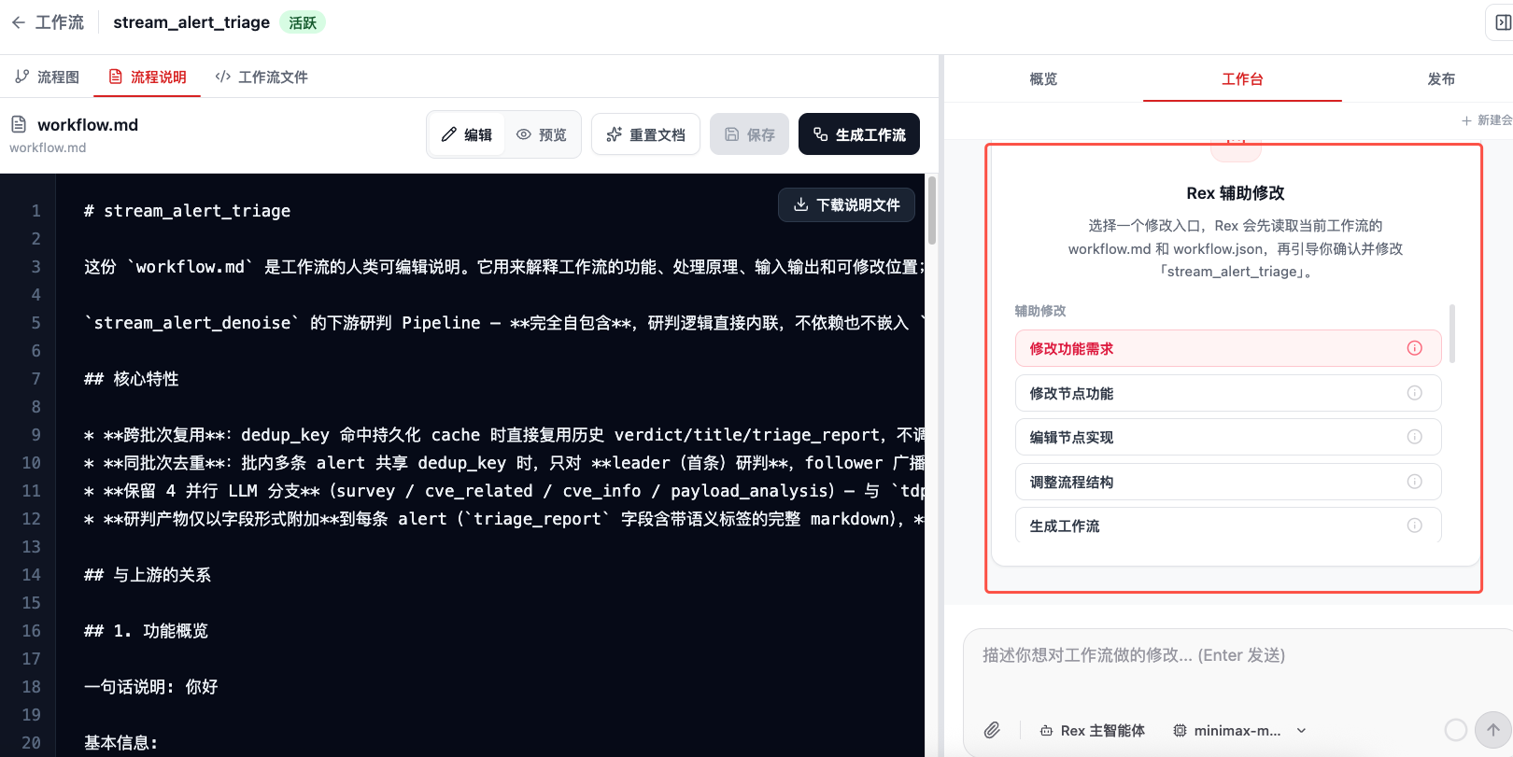The width and height of the screenshot is (1513, 757).
Task: Click the '# stream_alert_triage' heading line
Action: 187,211
